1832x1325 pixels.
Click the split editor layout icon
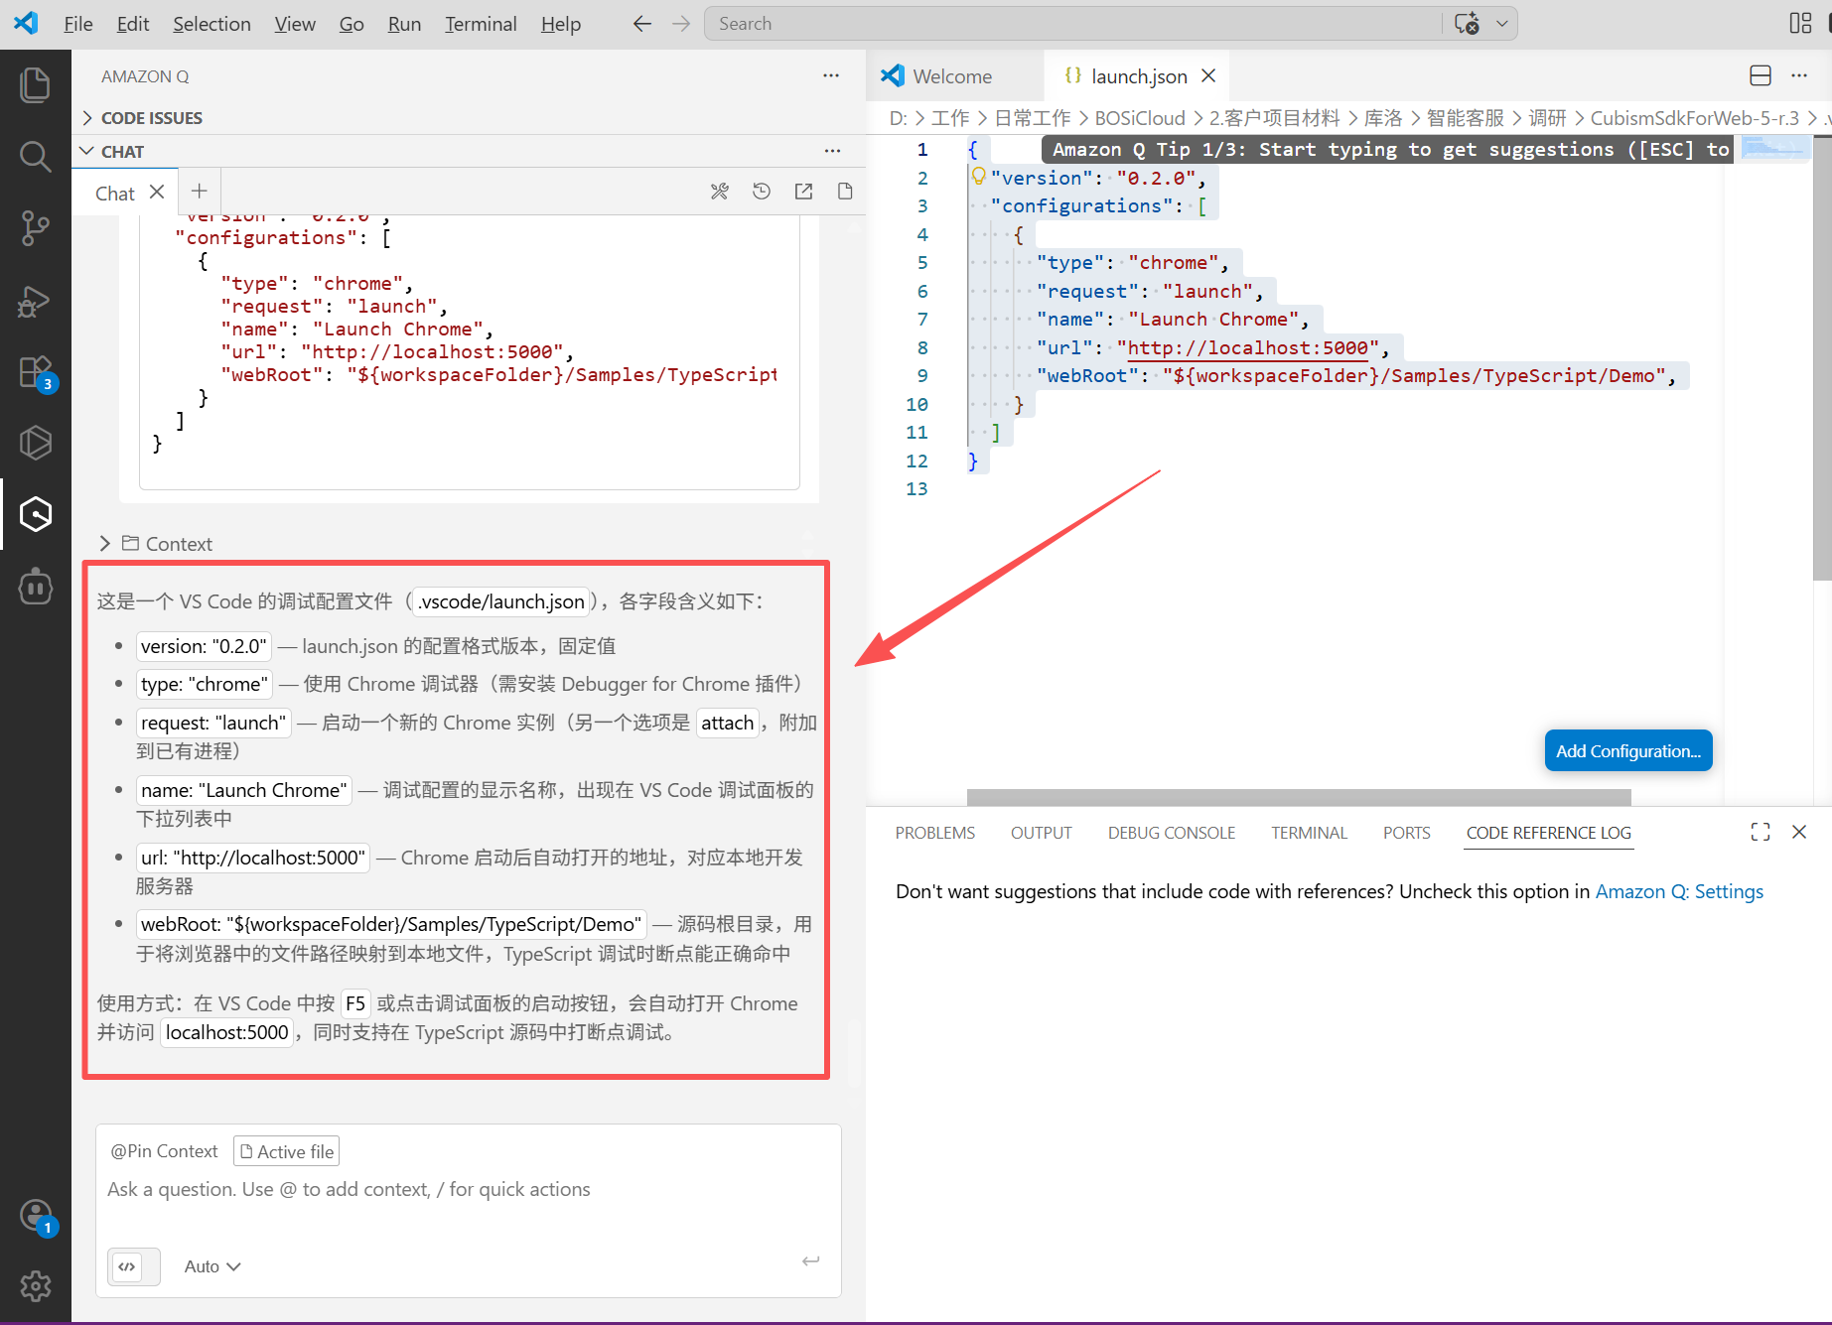tap(1760, 75)
